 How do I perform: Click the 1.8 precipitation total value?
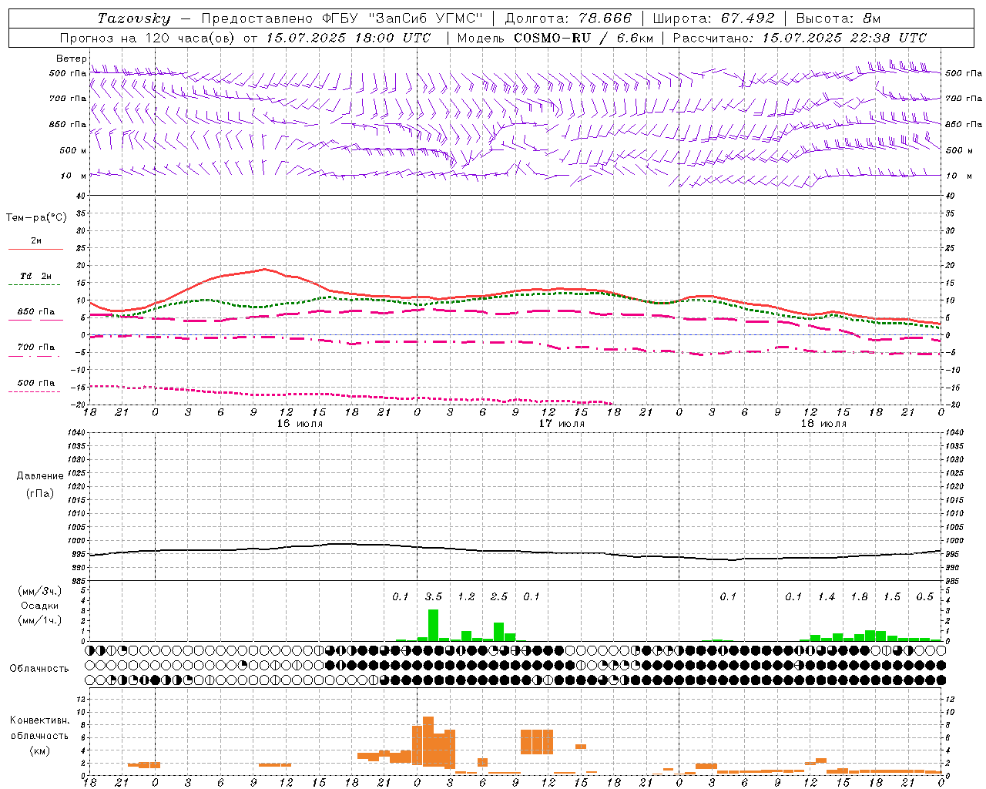859,596
